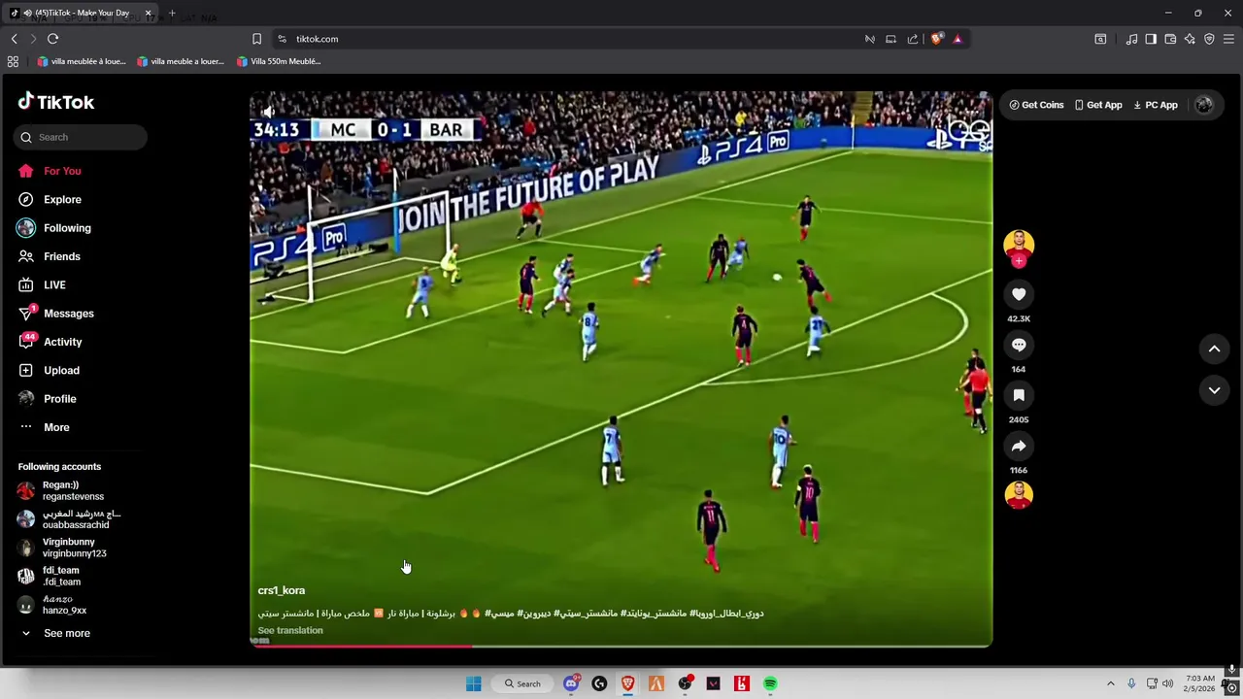Click the taskbar Search box
The image size is (1243, 699).
tap(521, 683)
